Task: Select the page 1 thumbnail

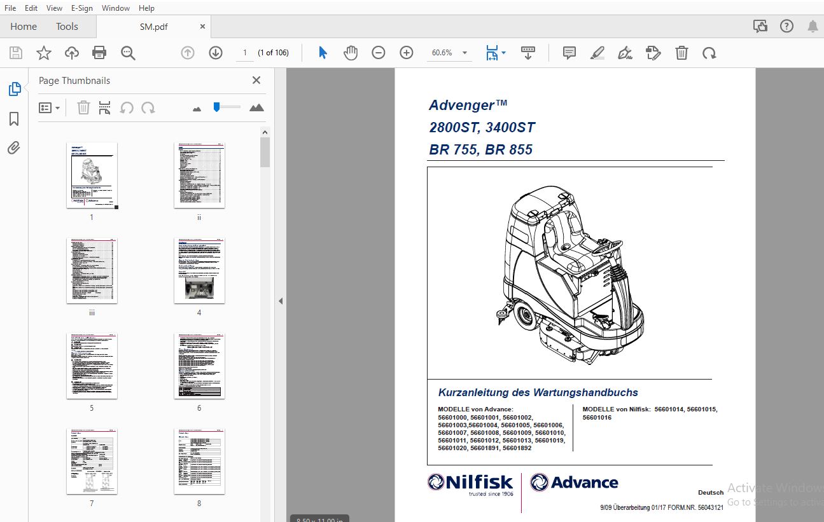Action: pyautogui.click(x=92, y=175)
